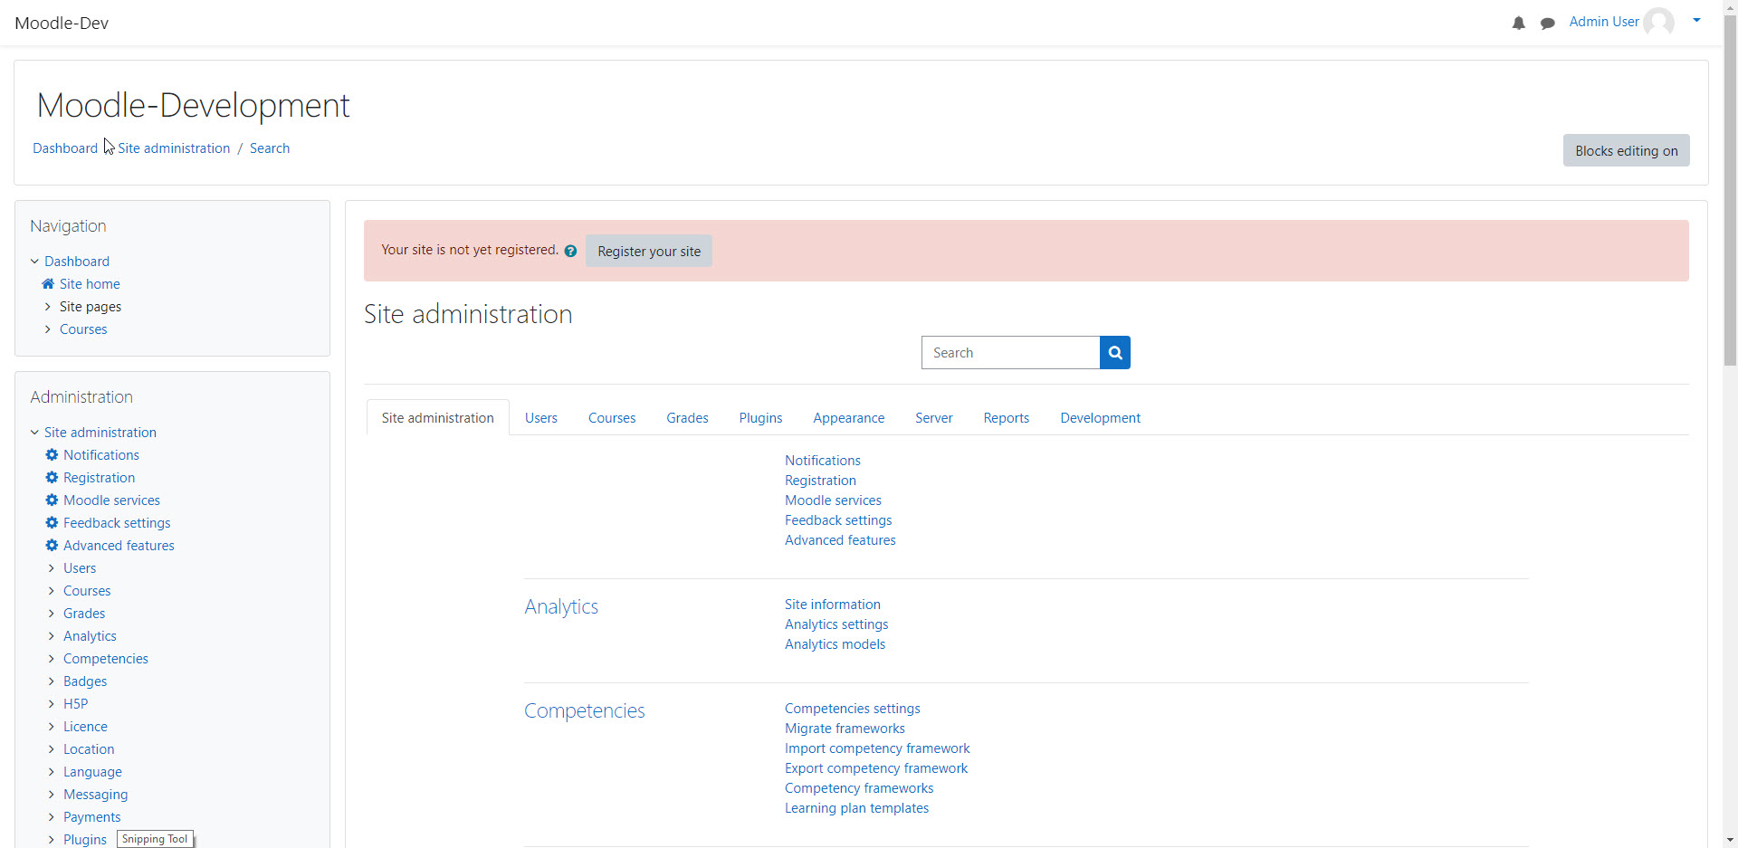The height and width of the screenshot is (848, 1738).
Task: Open Moodle services link in main content
Action: click(833, 500)
